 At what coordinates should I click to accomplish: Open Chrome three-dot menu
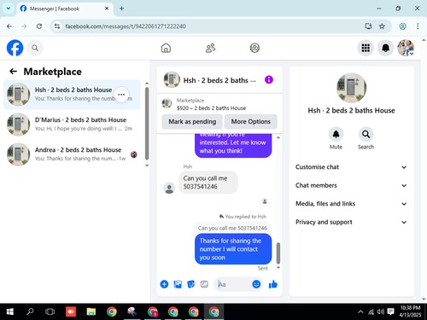(x=418, y=26)
